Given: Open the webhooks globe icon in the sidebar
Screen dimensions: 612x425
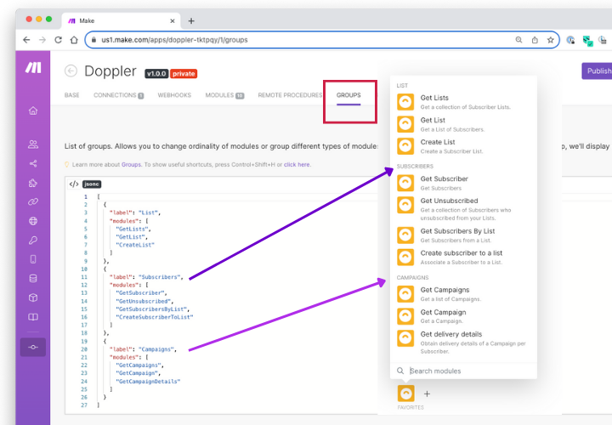Looking at the screenshot, I should point(33,221).
